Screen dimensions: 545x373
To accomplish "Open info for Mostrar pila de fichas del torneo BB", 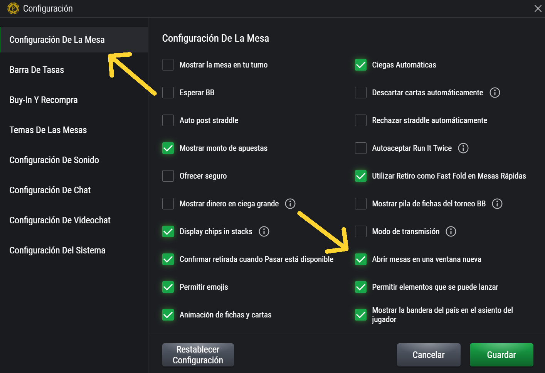I will [497, 204].
